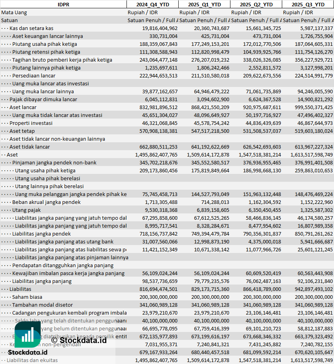
Task: Click the 2025_Q1_YTD column header
Action: pos(204,4)
